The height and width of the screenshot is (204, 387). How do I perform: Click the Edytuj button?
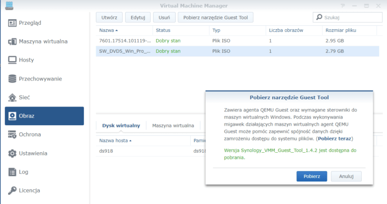[138, 18]
